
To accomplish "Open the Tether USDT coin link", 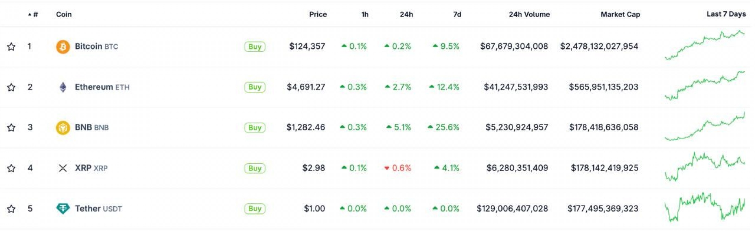I will (98, 209).
